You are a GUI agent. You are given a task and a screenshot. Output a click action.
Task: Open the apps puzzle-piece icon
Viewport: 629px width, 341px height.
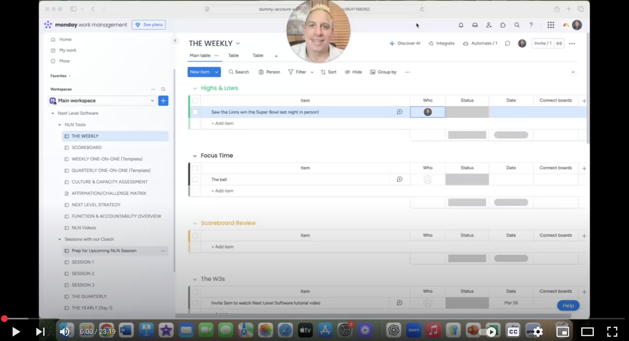503,25
